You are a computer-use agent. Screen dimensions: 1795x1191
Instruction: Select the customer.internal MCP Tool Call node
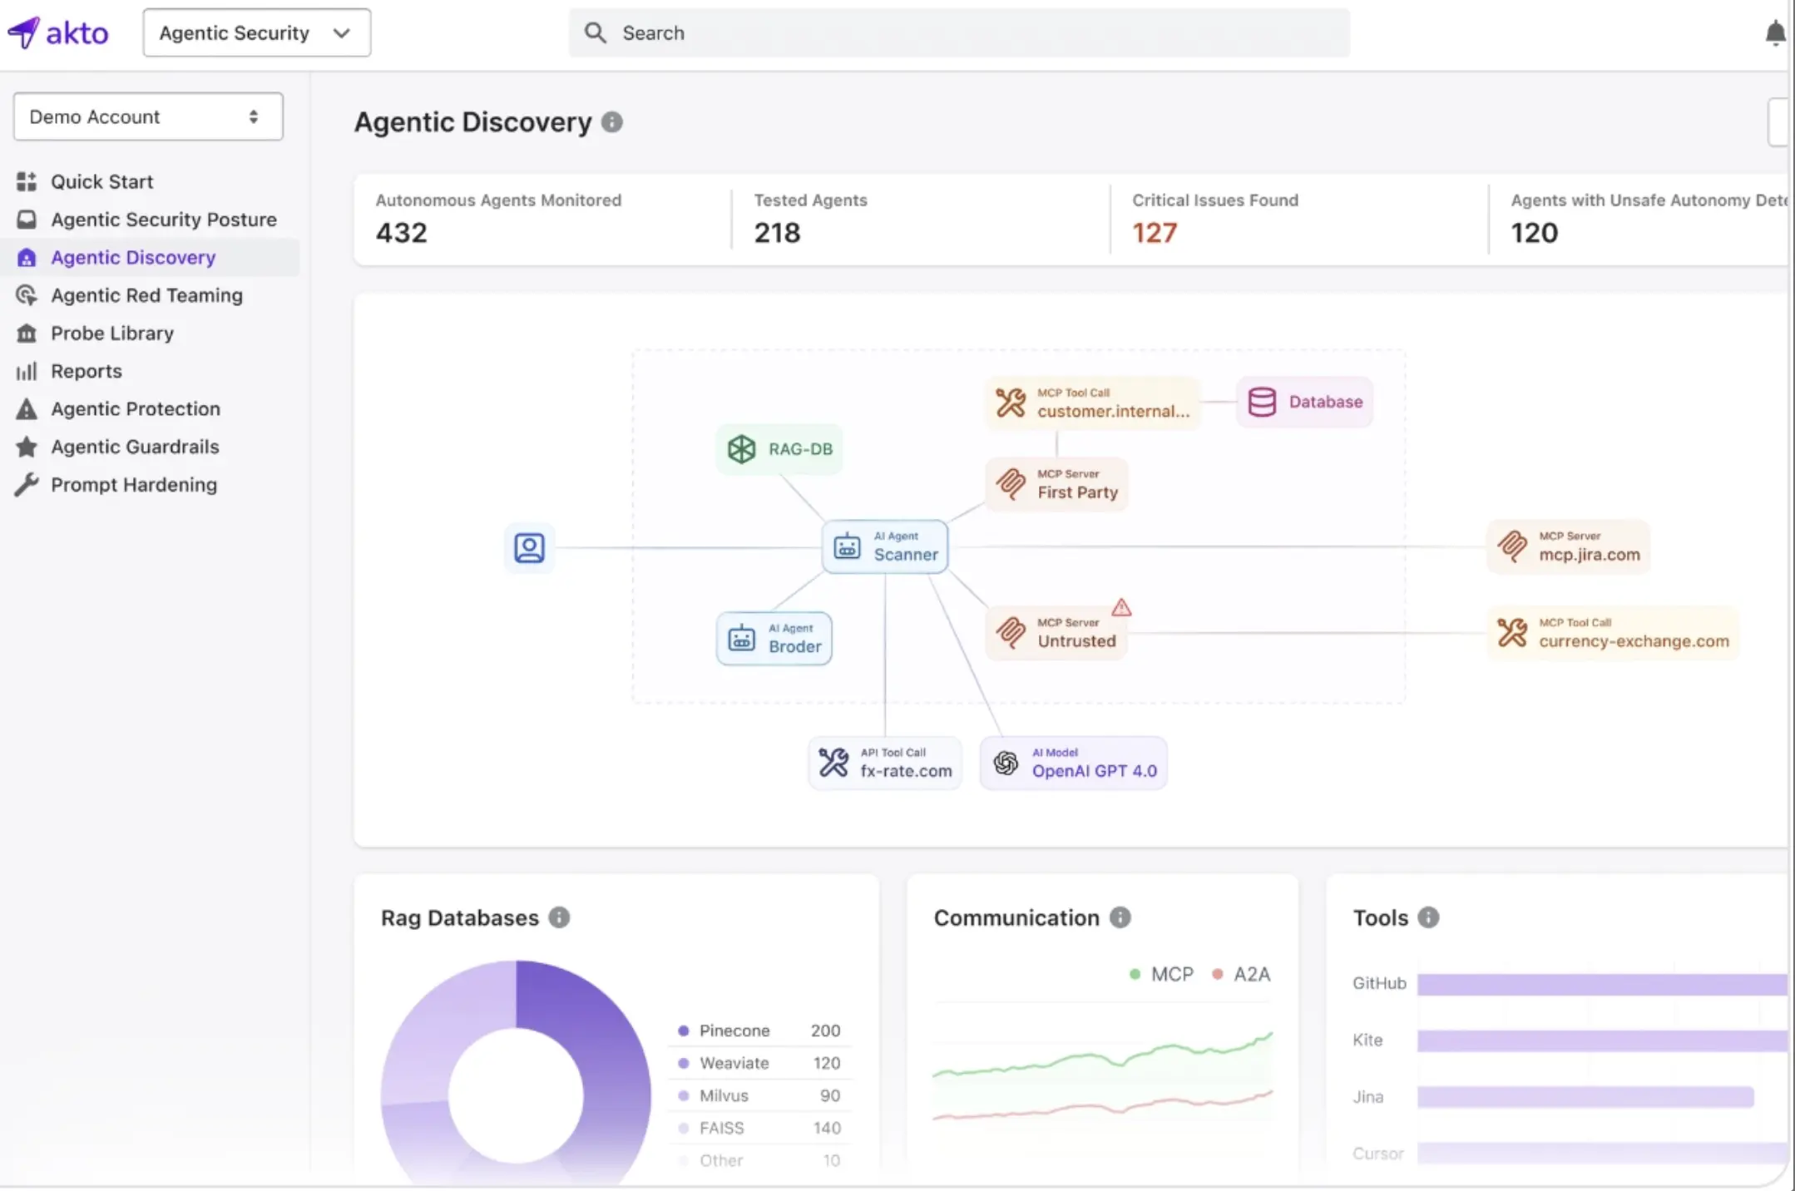1094,403
